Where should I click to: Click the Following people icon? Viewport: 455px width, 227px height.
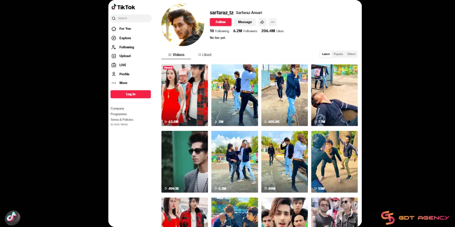tap(114, 47)
